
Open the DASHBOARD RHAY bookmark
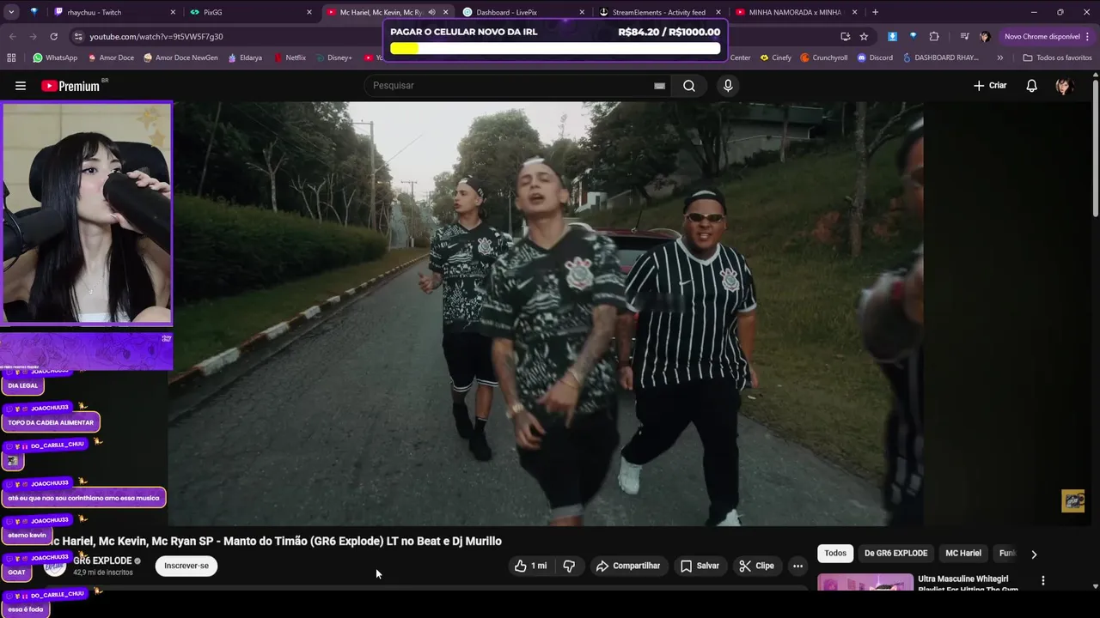943,58
